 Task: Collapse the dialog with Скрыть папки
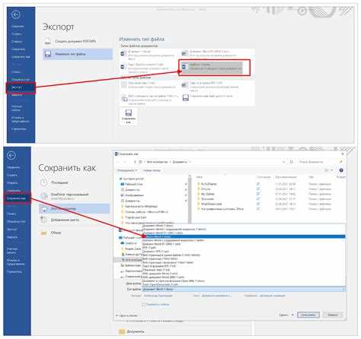click(127, 315)
